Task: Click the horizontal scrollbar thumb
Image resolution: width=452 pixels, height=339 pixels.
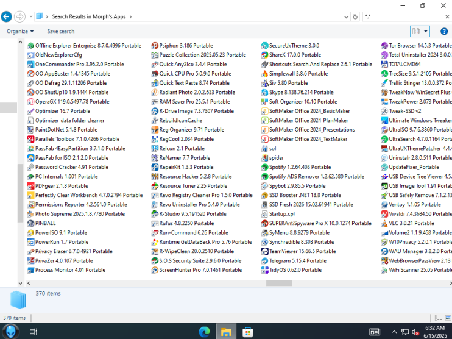Action: [x=279, y=284]
